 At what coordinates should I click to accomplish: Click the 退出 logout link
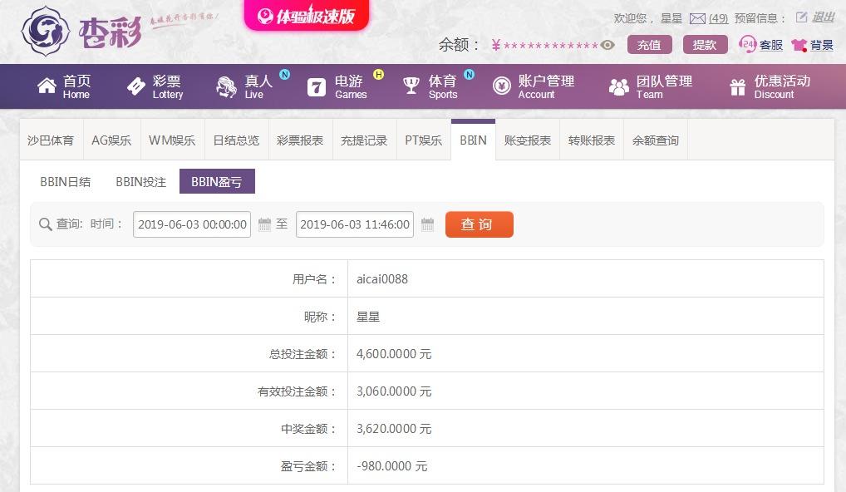[x=824, y=17]
